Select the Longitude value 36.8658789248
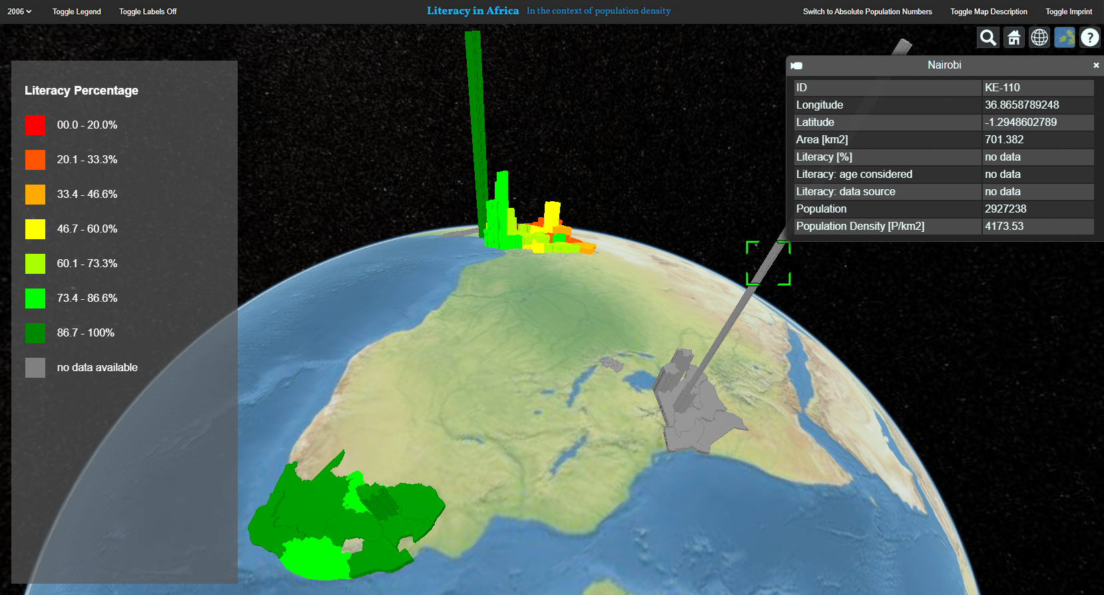1104x595 pixels. [x=1022, y=105]
